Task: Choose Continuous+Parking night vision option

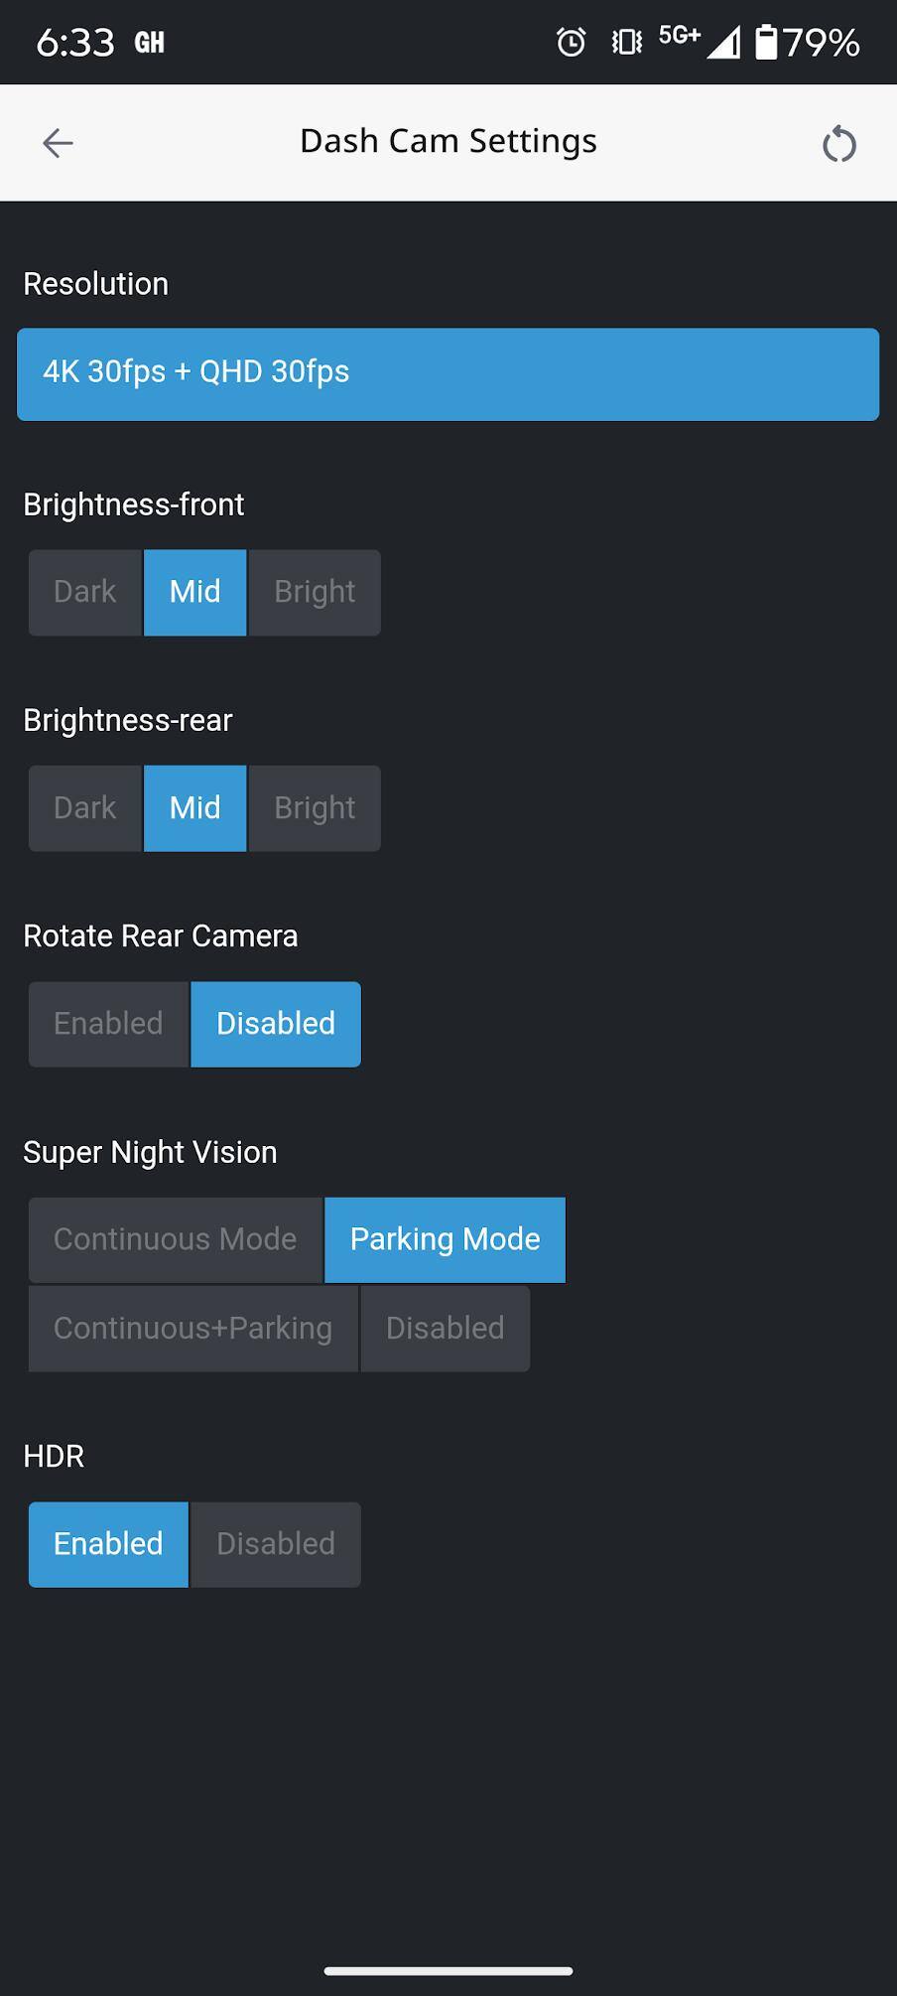Action: [x=193, y=1329]
